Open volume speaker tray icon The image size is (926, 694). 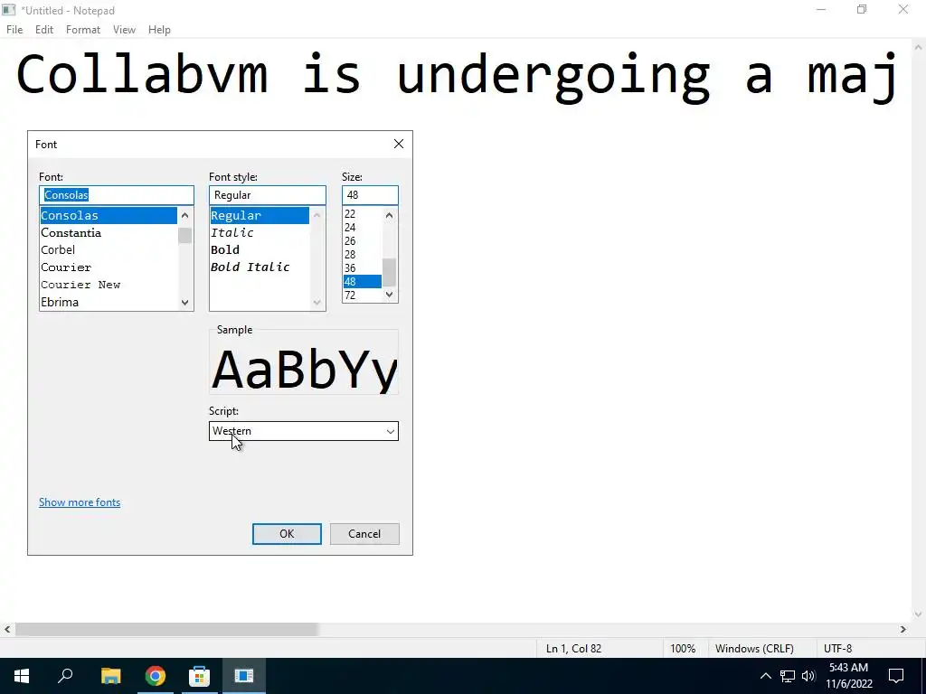(x=808, y=676)
